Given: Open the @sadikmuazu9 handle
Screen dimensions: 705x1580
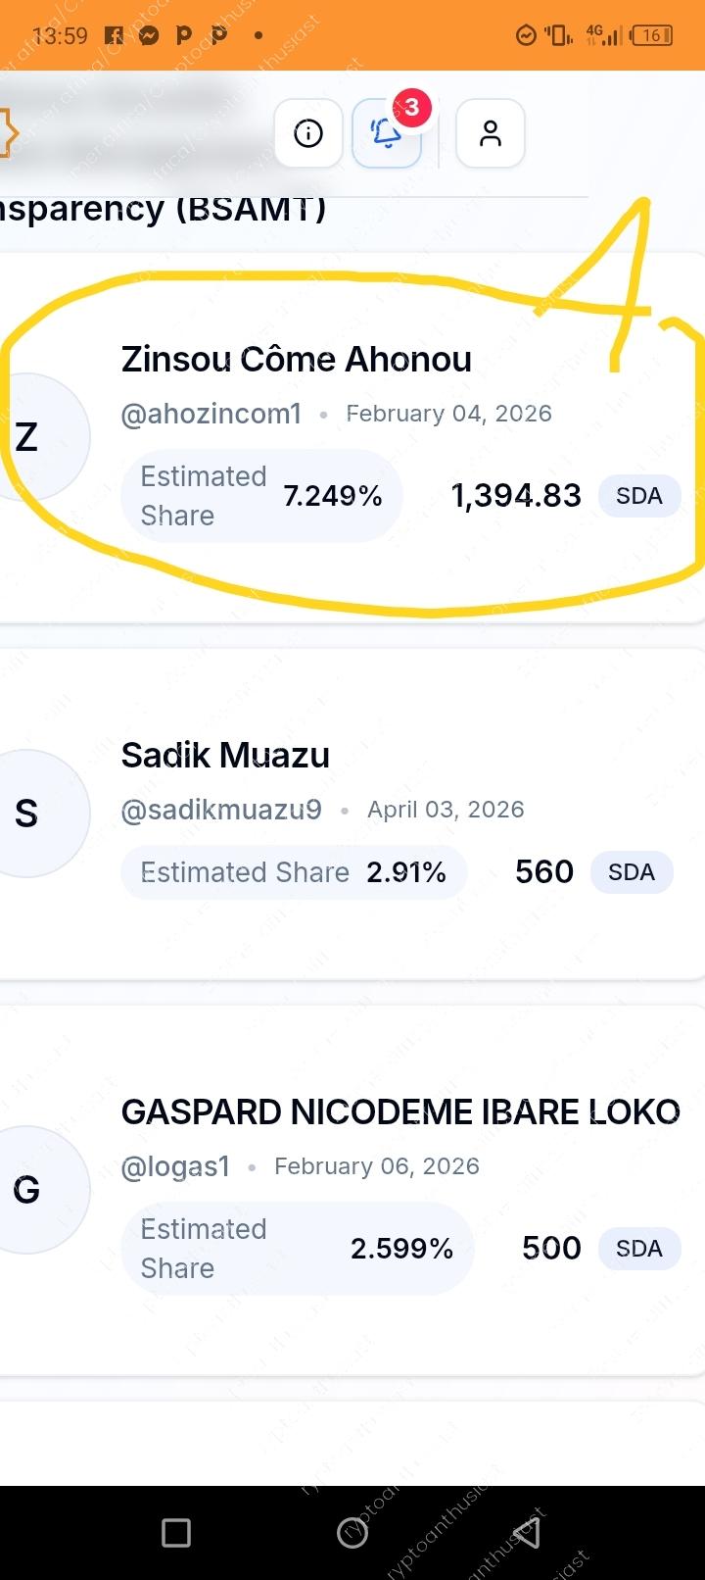Looking at the screenshot, I should [221, 810].
